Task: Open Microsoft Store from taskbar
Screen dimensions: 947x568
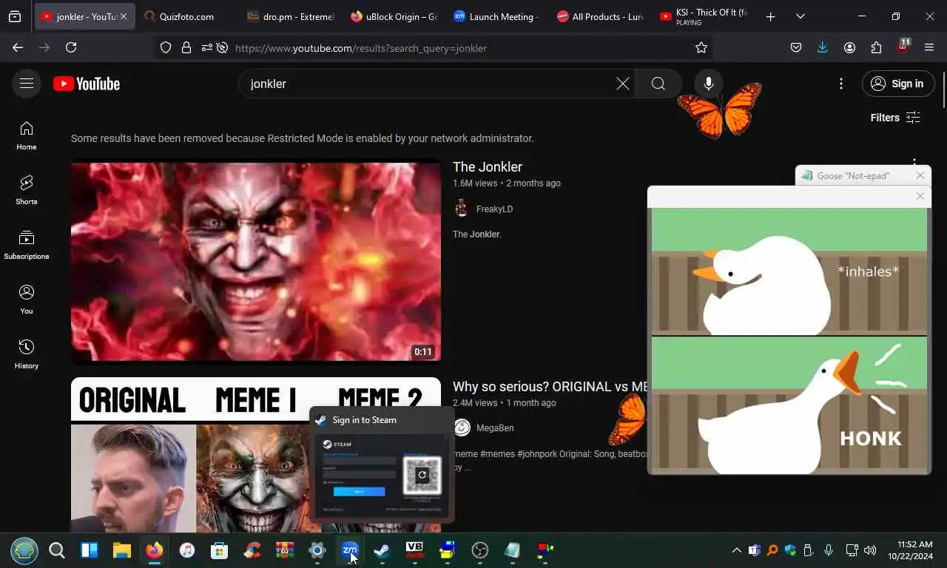Action: point(219,550)
